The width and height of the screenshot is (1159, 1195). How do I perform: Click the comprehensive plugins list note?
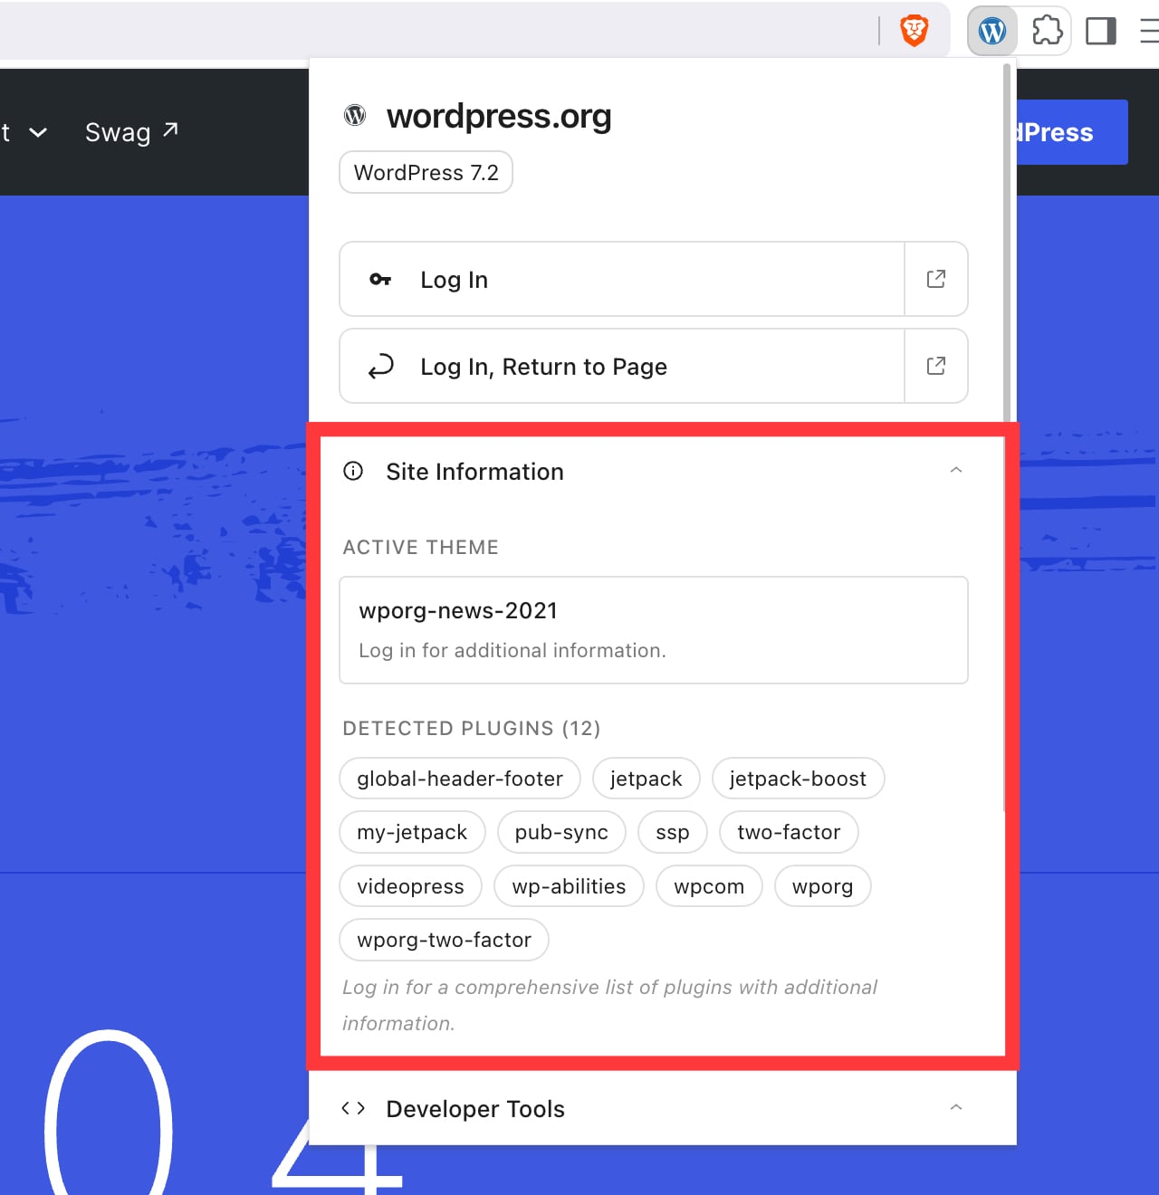click(609, 1005)
